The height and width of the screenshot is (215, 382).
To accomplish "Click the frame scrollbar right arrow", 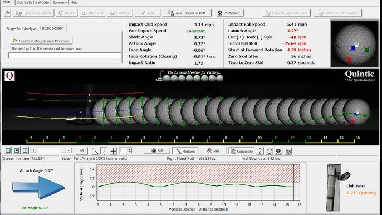I will [x=68, y=150].
